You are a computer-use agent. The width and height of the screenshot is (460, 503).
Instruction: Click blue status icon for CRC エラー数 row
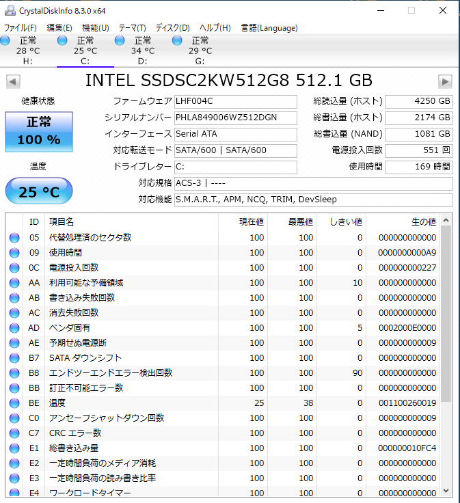[x=14, y=433]
